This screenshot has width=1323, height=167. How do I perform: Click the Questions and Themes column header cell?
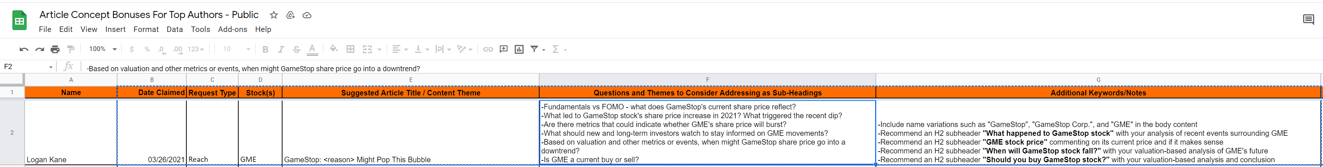707,93
